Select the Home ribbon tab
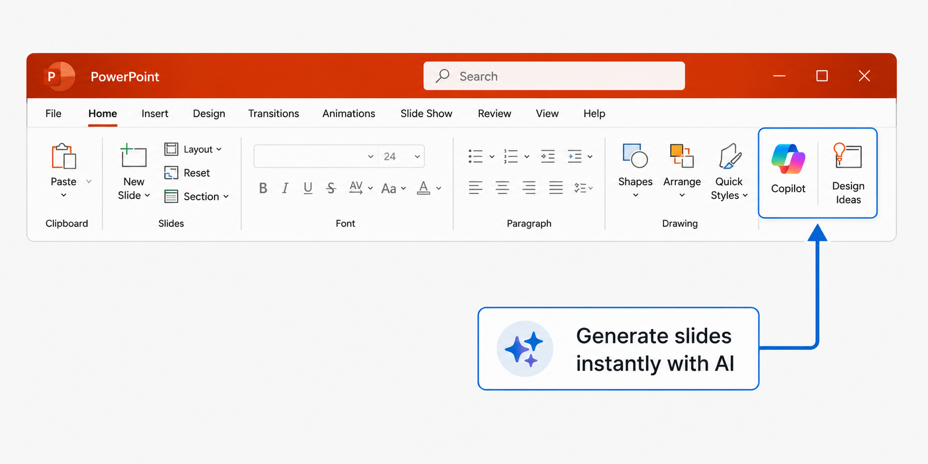Screen dimensions: 928x464 click(x=103, y=114)
